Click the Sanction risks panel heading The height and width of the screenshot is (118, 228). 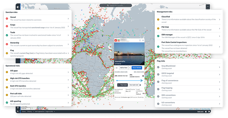pyautogui.click(x=11, y=12)
